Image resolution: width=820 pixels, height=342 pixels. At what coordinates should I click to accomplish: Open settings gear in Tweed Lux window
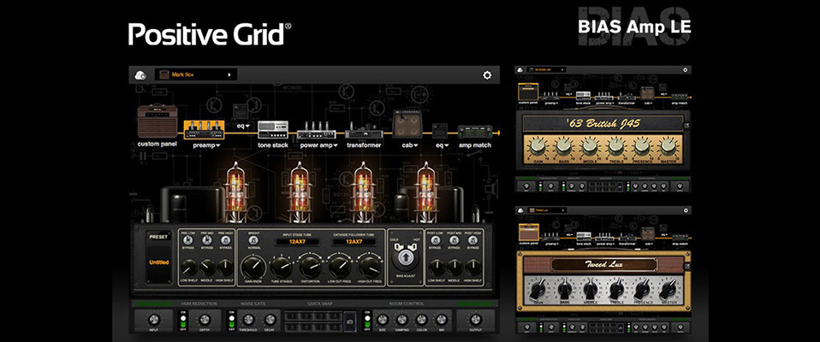click(x=685, y=209)
